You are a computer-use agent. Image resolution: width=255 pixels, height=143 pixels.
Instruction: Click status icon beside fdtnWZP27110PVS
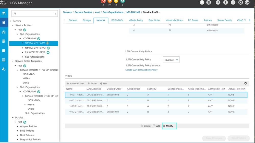pos(48,53)
